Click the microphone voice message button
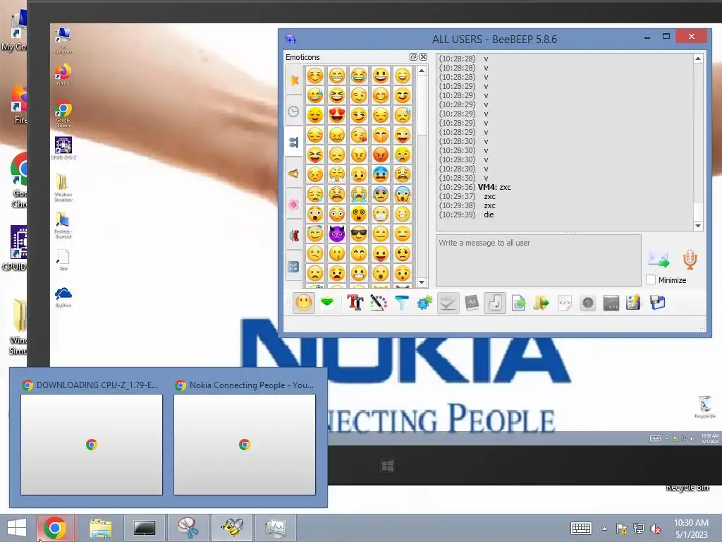 690,260
